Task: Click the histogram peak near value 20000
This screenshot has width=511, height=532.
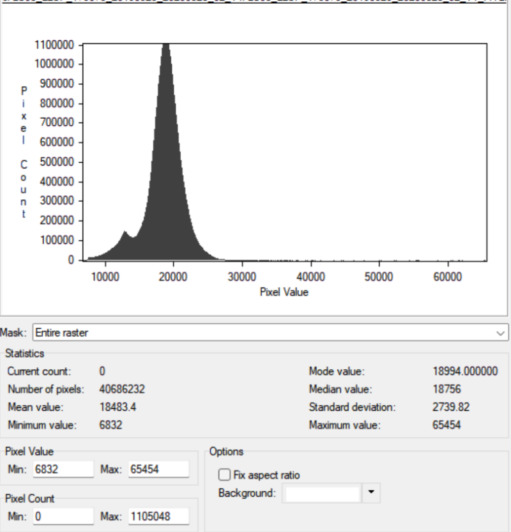Action: coord(165,47)
